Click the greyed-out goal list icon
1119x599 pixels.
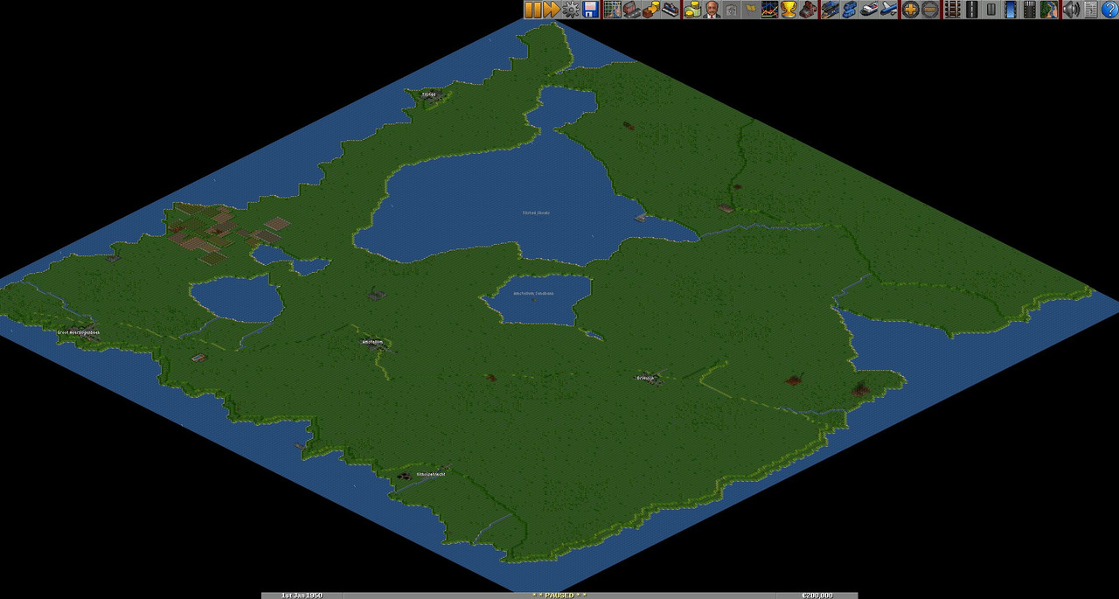pos(749,10)
